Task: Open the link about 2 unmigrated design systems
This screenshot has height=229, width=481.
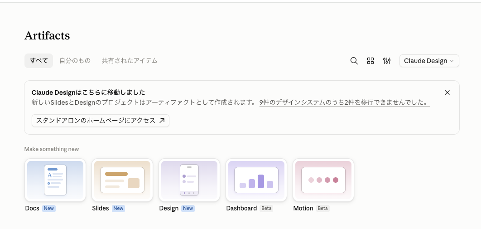Action: click(x=345, y=102)
